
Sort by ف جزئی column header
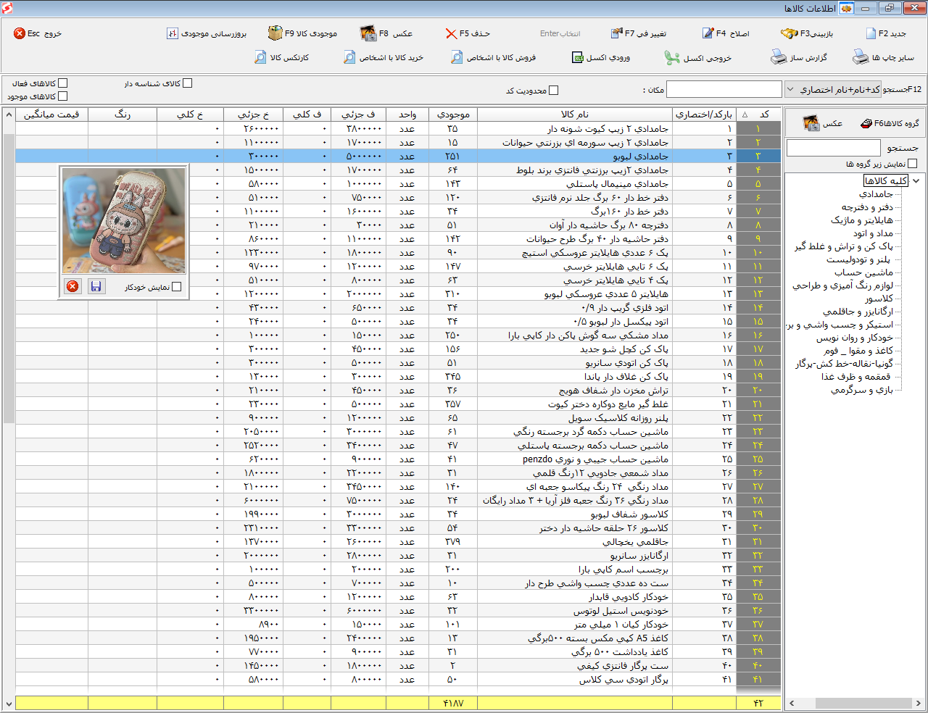tap(359, 114)
